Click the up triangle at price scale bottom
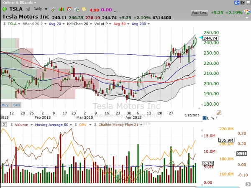Image resolution: width=251 pixels, height=188 pixels. pyautogui.click(x=199, y=108)
